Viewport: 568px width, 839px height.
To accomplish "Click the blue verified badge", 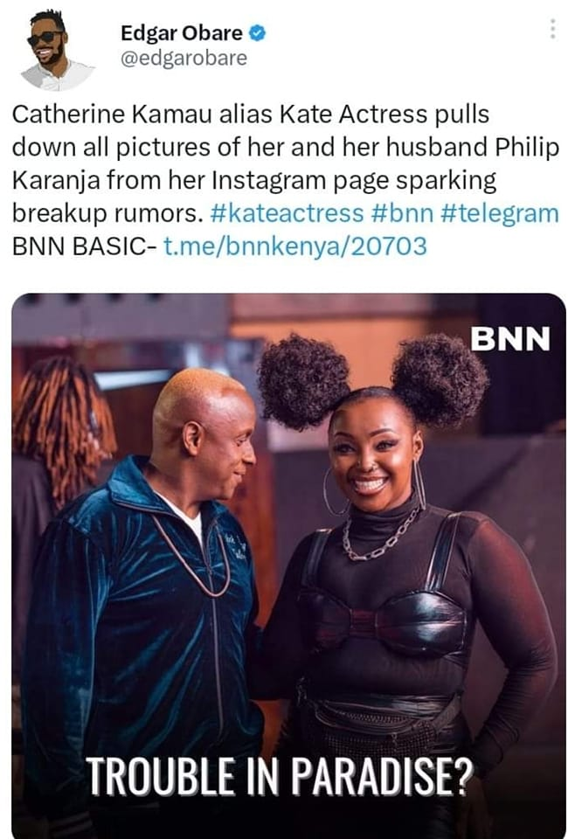I will click(259, 34).
